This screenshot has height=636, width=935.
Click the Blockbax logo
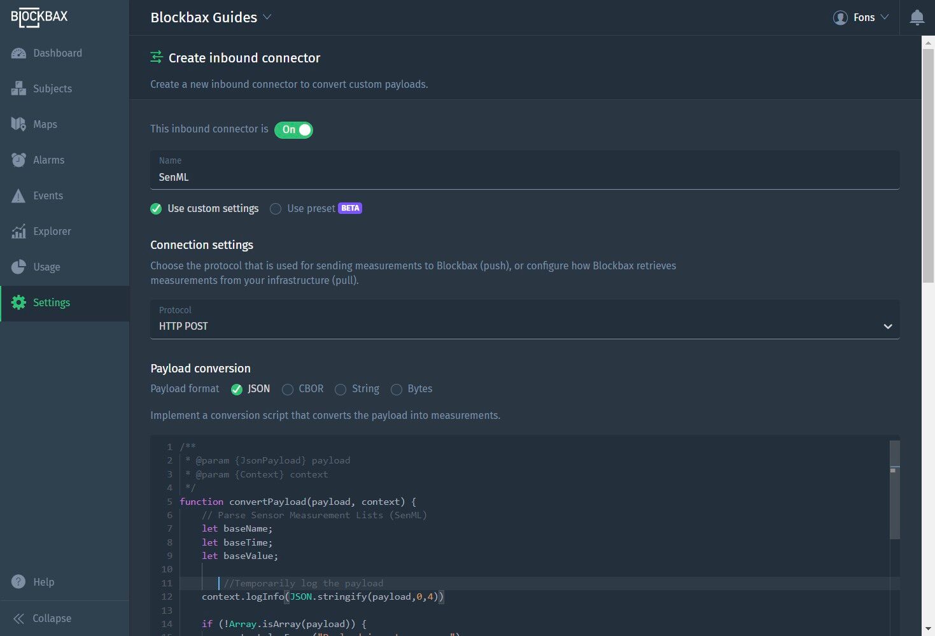(x=39, y=18)
